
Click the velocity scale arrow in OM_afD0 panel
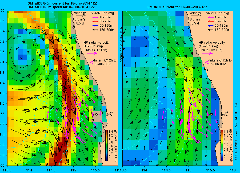(x=81, y=15)
